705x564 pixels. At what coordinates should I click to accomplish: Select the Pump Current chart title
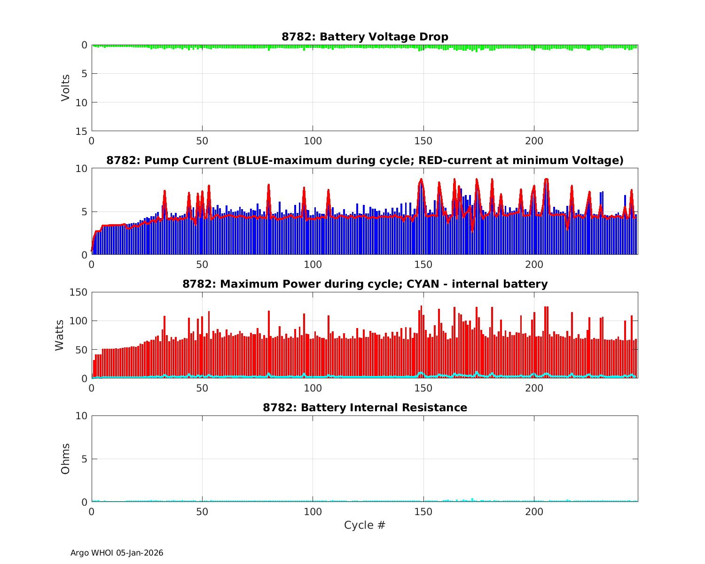click(x=365, y=160)
